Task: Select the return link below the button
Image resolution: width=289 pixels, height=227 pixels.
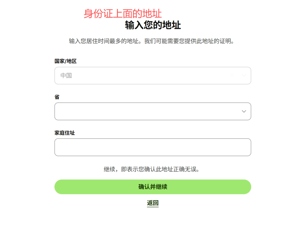Action: (x=153, y=203)
